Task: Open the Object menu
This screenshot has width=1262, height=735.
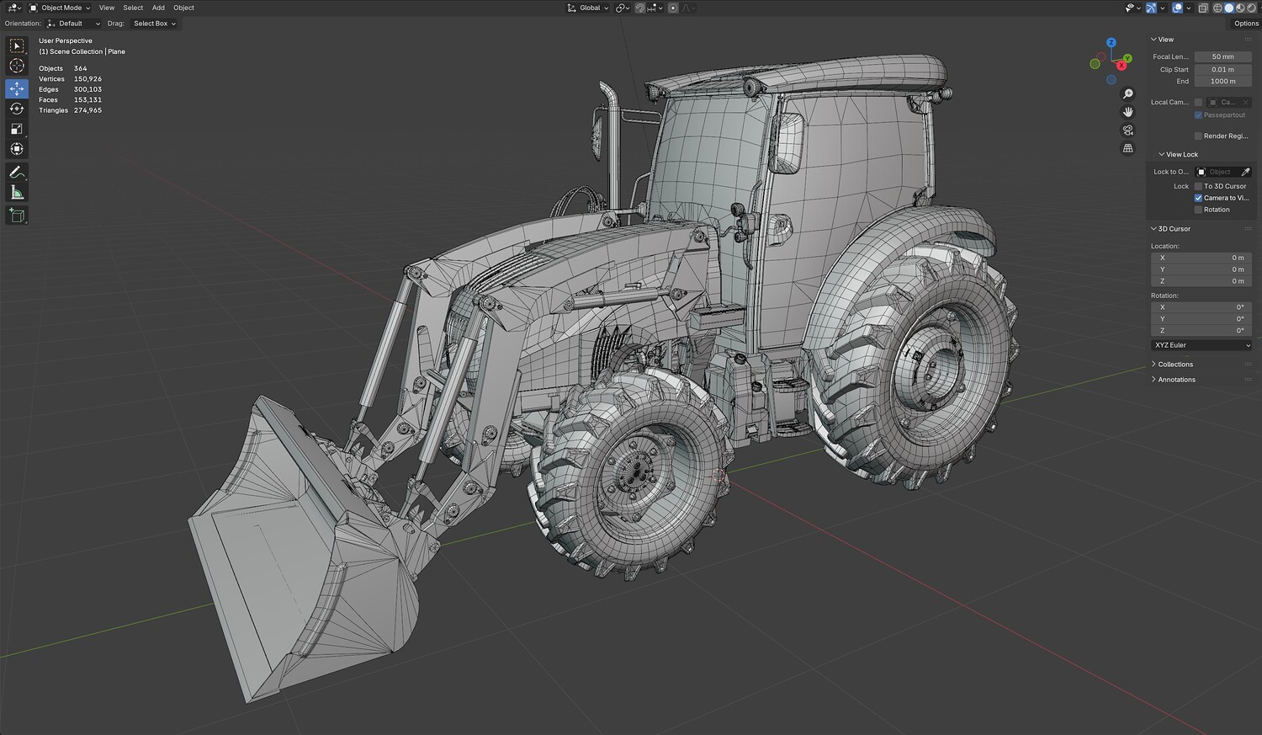Action: click(183, 8)
